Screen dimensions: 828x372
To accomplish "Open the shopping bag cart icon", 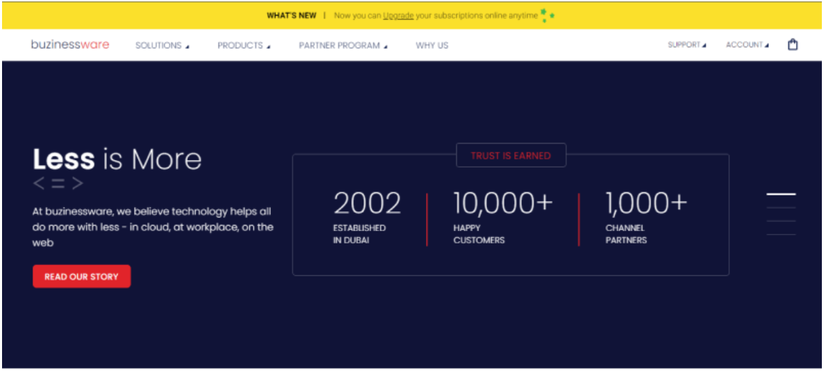I will (792, 44).
